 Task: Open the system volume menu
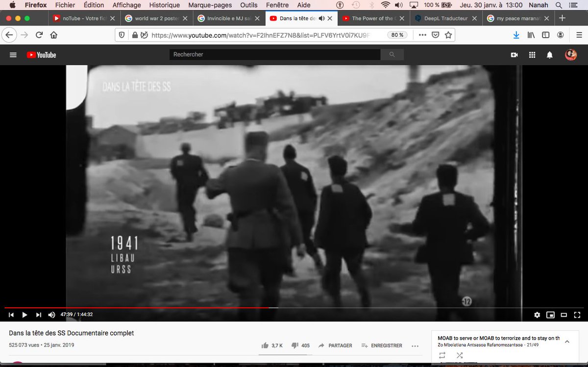pyautogui.click(x=398, y=5)
